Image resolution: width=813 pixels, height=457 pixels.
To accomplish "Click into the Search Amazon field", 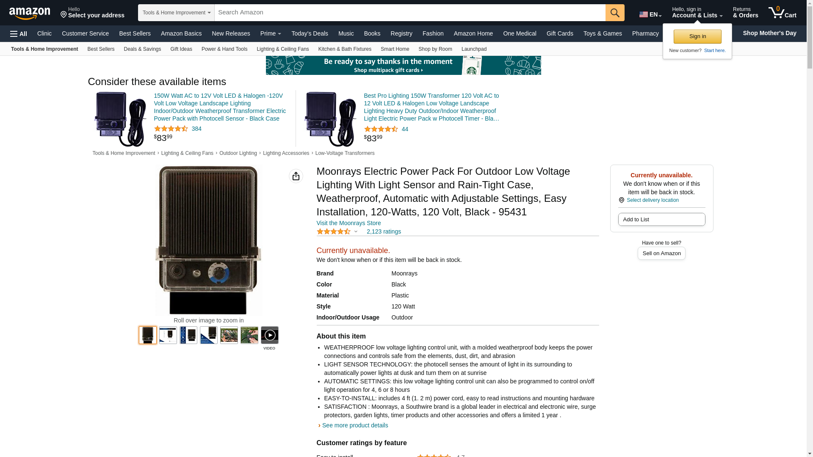I will 410,13.
